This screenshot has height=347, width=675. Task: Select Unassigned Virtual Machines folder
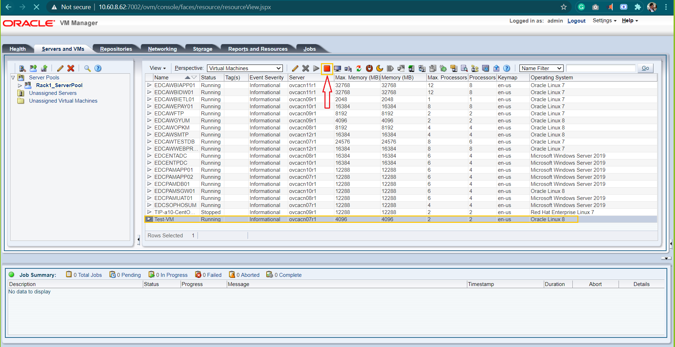click(63, 101)
